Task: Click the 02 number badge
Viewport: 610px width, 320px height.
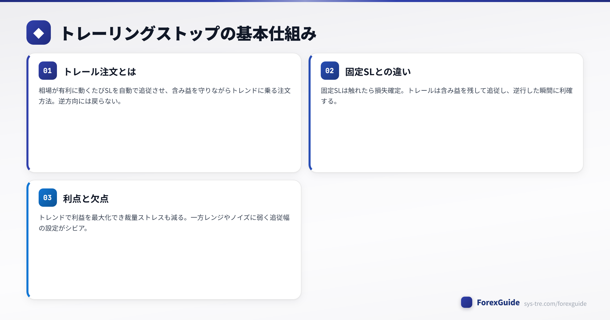Action: [x=330, y=71]
